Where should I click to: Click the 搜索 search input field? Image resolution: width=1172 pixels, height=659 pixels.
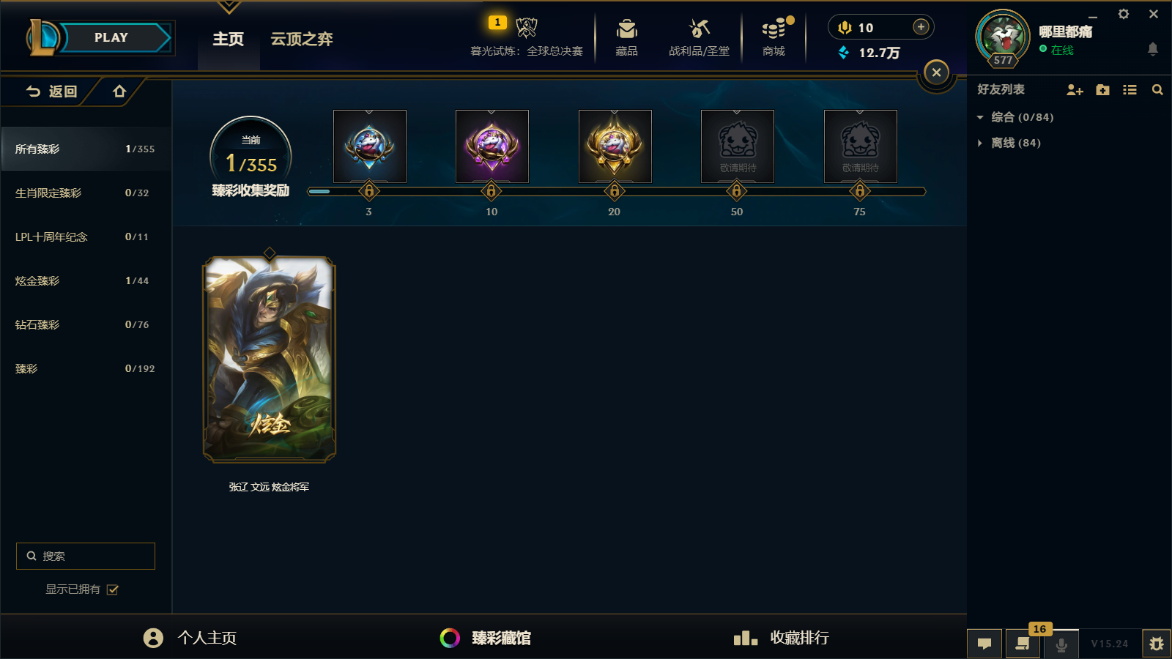point(86,556)
